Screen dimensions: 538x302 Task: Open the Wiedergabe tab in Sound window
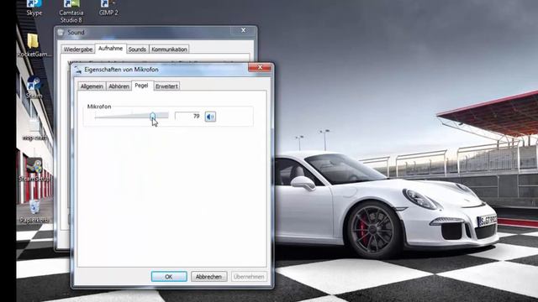coord(78,49)
